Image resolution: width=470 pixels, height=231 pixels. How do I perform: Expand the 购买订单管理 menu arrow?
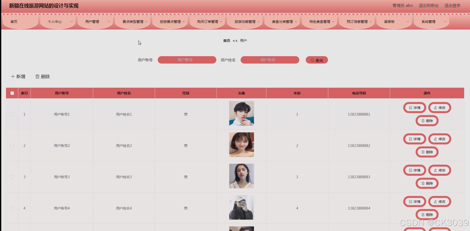pyautogui.click(x=221, y=22)
